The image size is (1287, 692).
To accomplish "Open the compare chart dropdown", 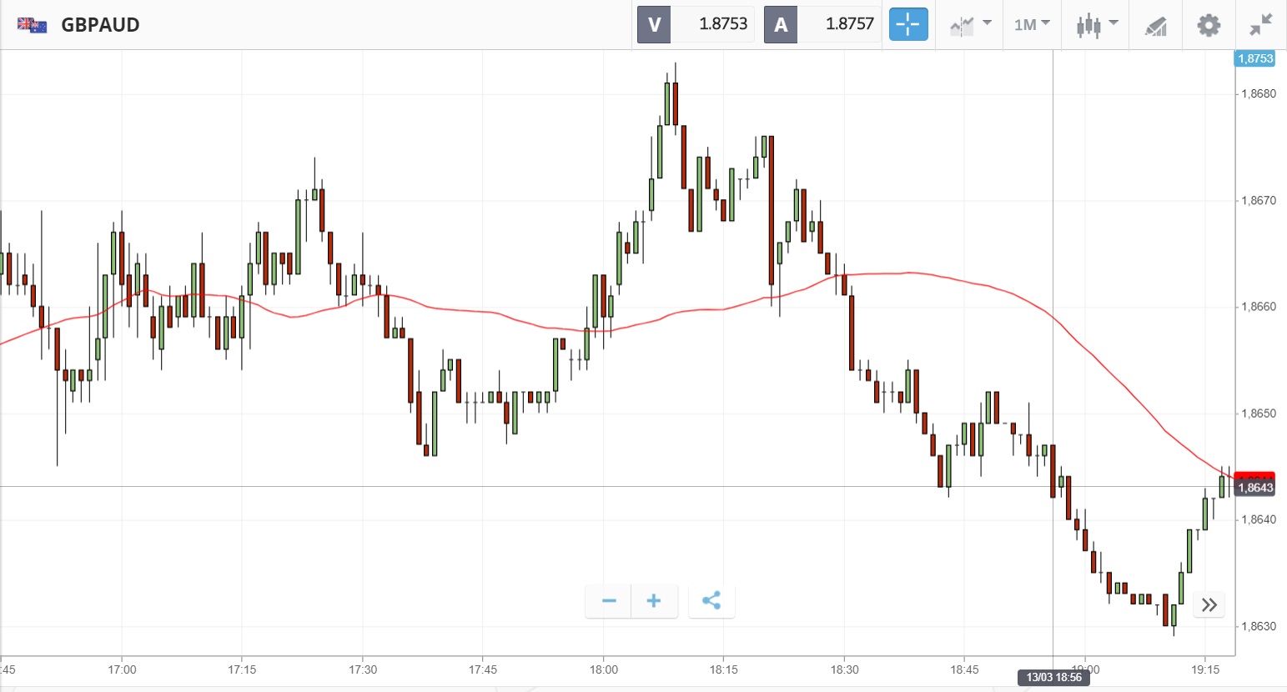I will [x=968, y=25].
